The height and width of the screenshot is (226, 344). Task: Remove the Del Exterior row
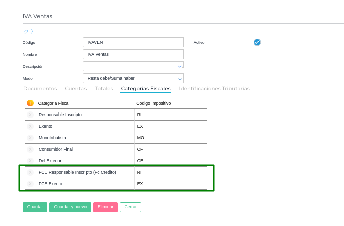pos(30,161)
